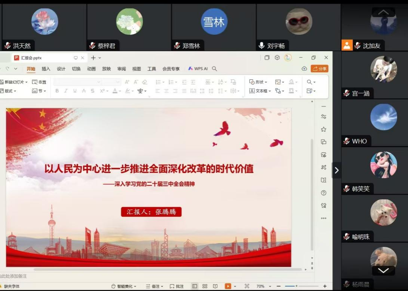Open the 70% zoom level dropdown
Screen dimensions: 408x291
click(x=263, y=286)
